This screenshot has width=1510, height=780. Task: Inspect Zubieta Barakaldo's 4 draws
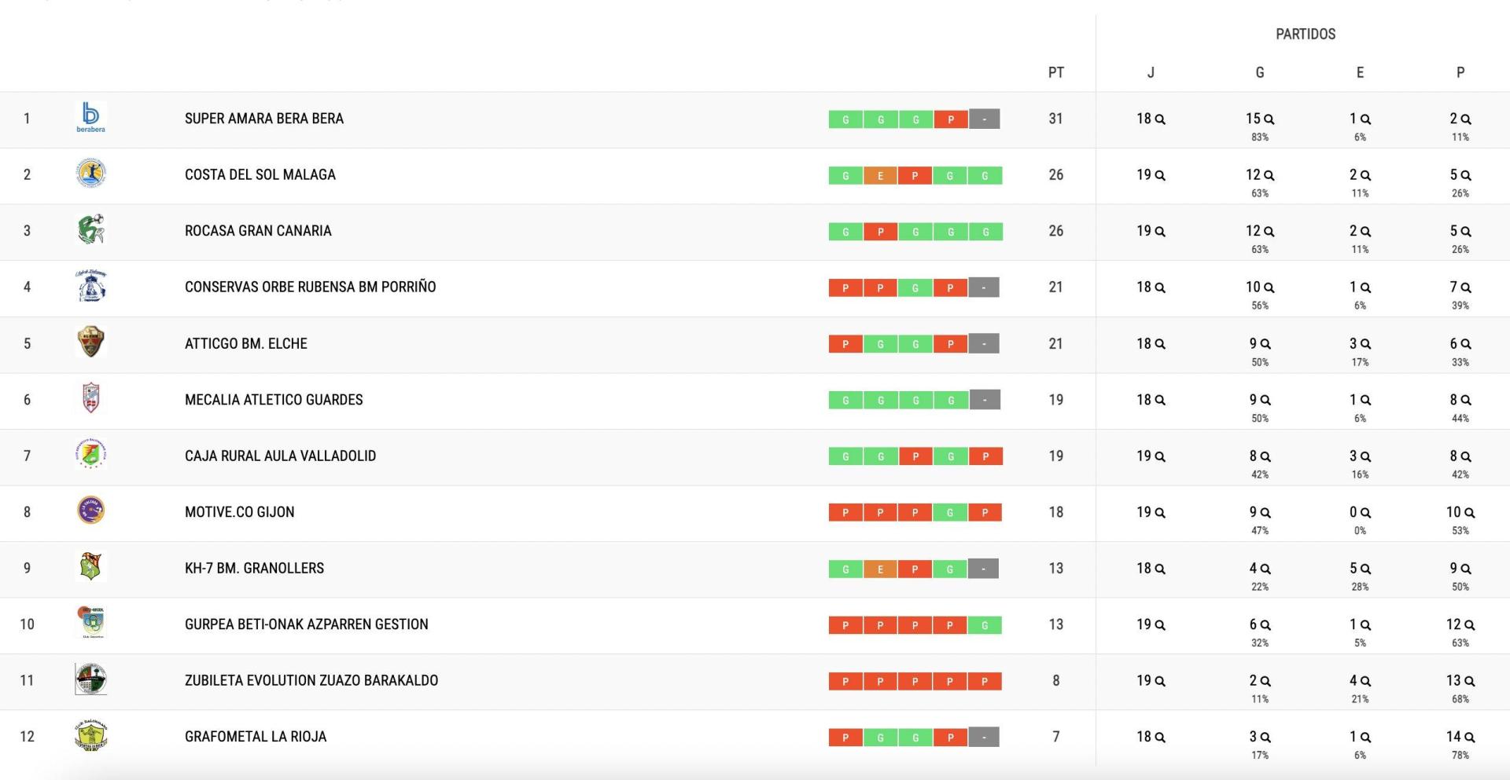pyautogui.click(x=1360, y=680)
